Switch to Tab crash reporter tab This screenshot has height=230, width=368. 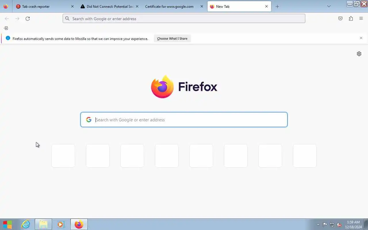pyautogui.click(x=45, y=6)
